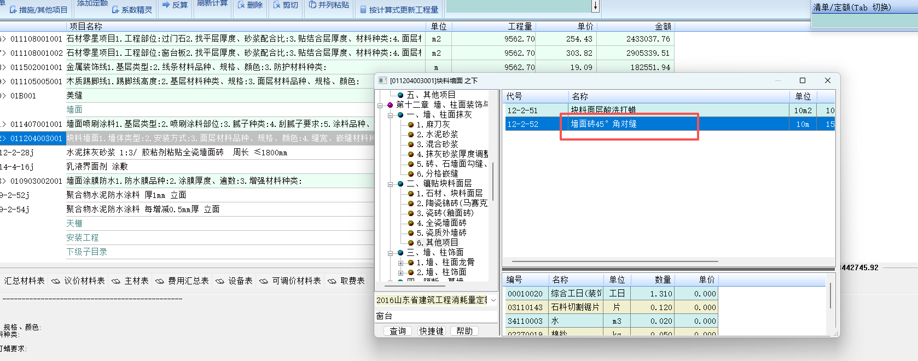Select 2.水泥砂浆 tree item icon
The height and width of the screenshot is (361, 918).
point(411,135)
